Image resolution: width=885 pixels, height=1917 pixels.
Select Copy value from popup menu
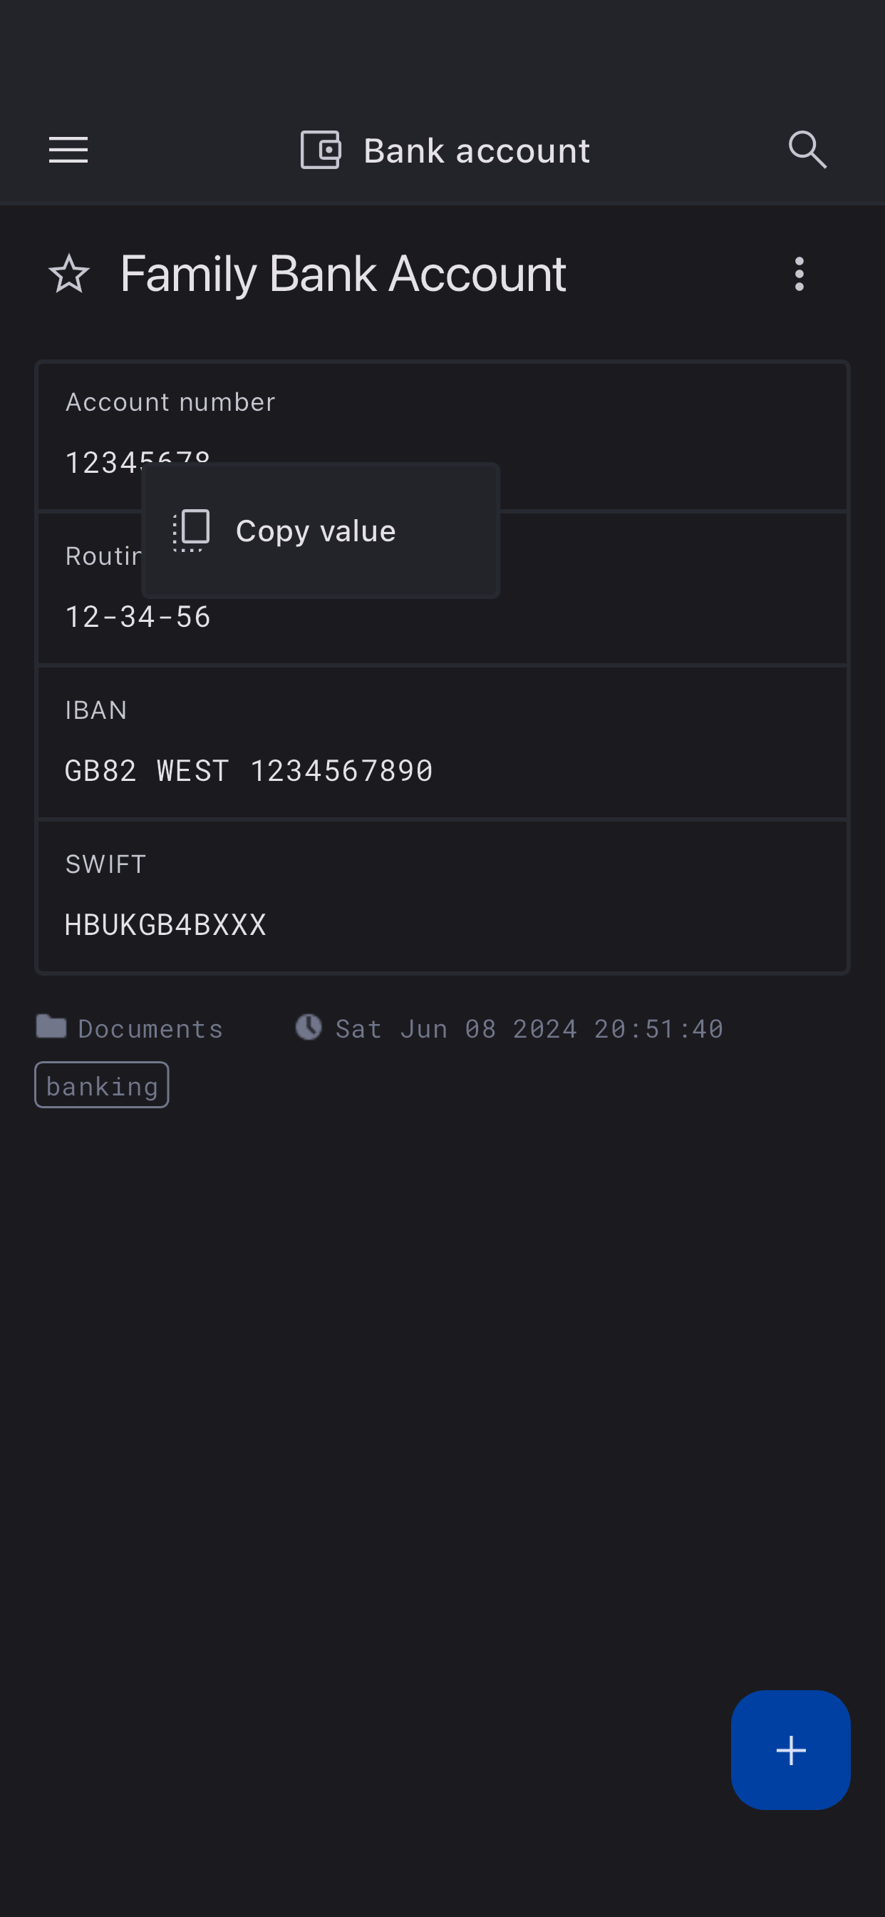click(316, 531)
